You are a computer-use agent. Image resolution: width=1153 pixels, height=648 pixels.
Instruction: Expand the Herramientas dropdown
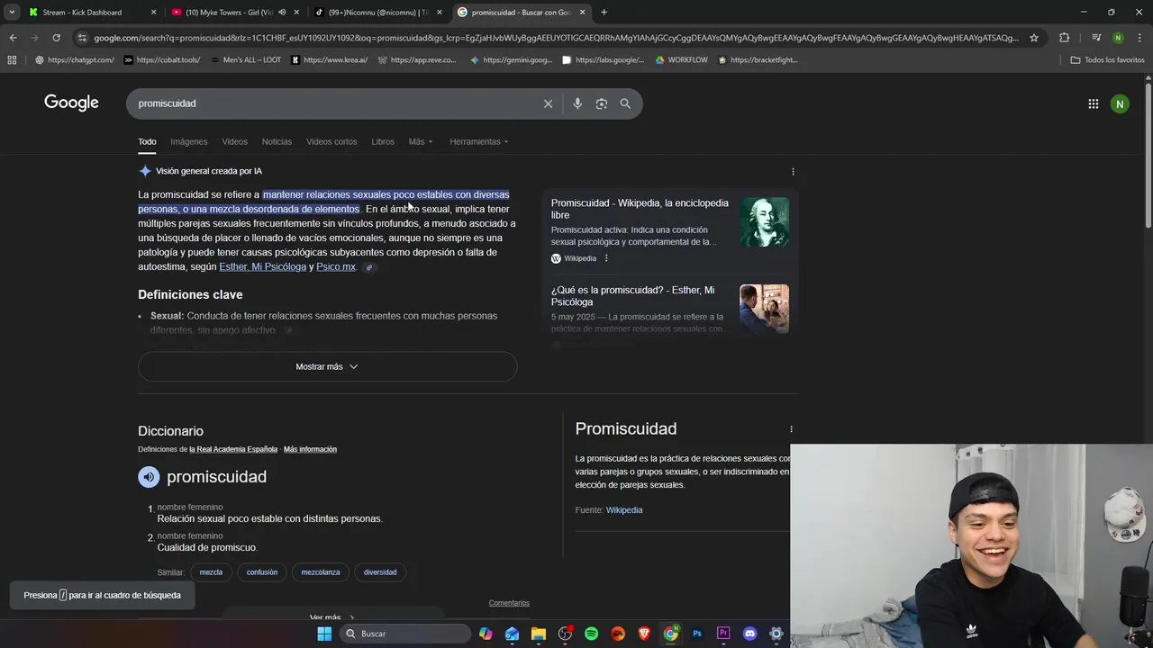click(x=479, y=141)
